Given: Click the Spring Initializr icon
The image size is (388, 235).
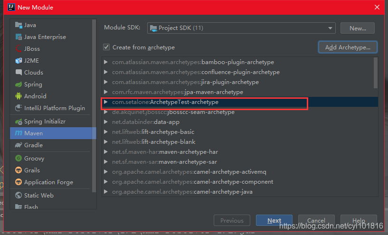Looking at the screenshot, I should point(19,122).
